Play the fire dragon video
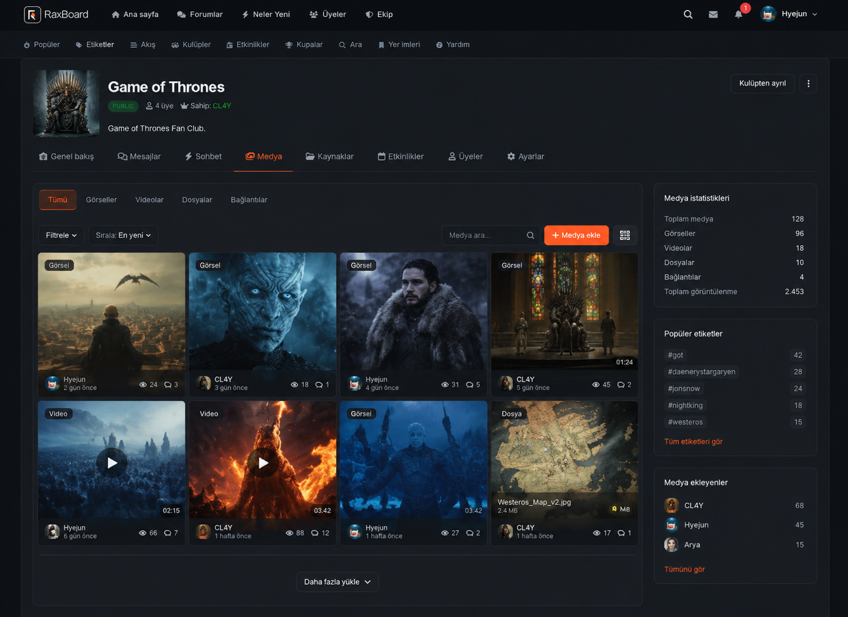The height and width of the screenshot is (617, 848). pyautogui.click(x=262, y=462)
